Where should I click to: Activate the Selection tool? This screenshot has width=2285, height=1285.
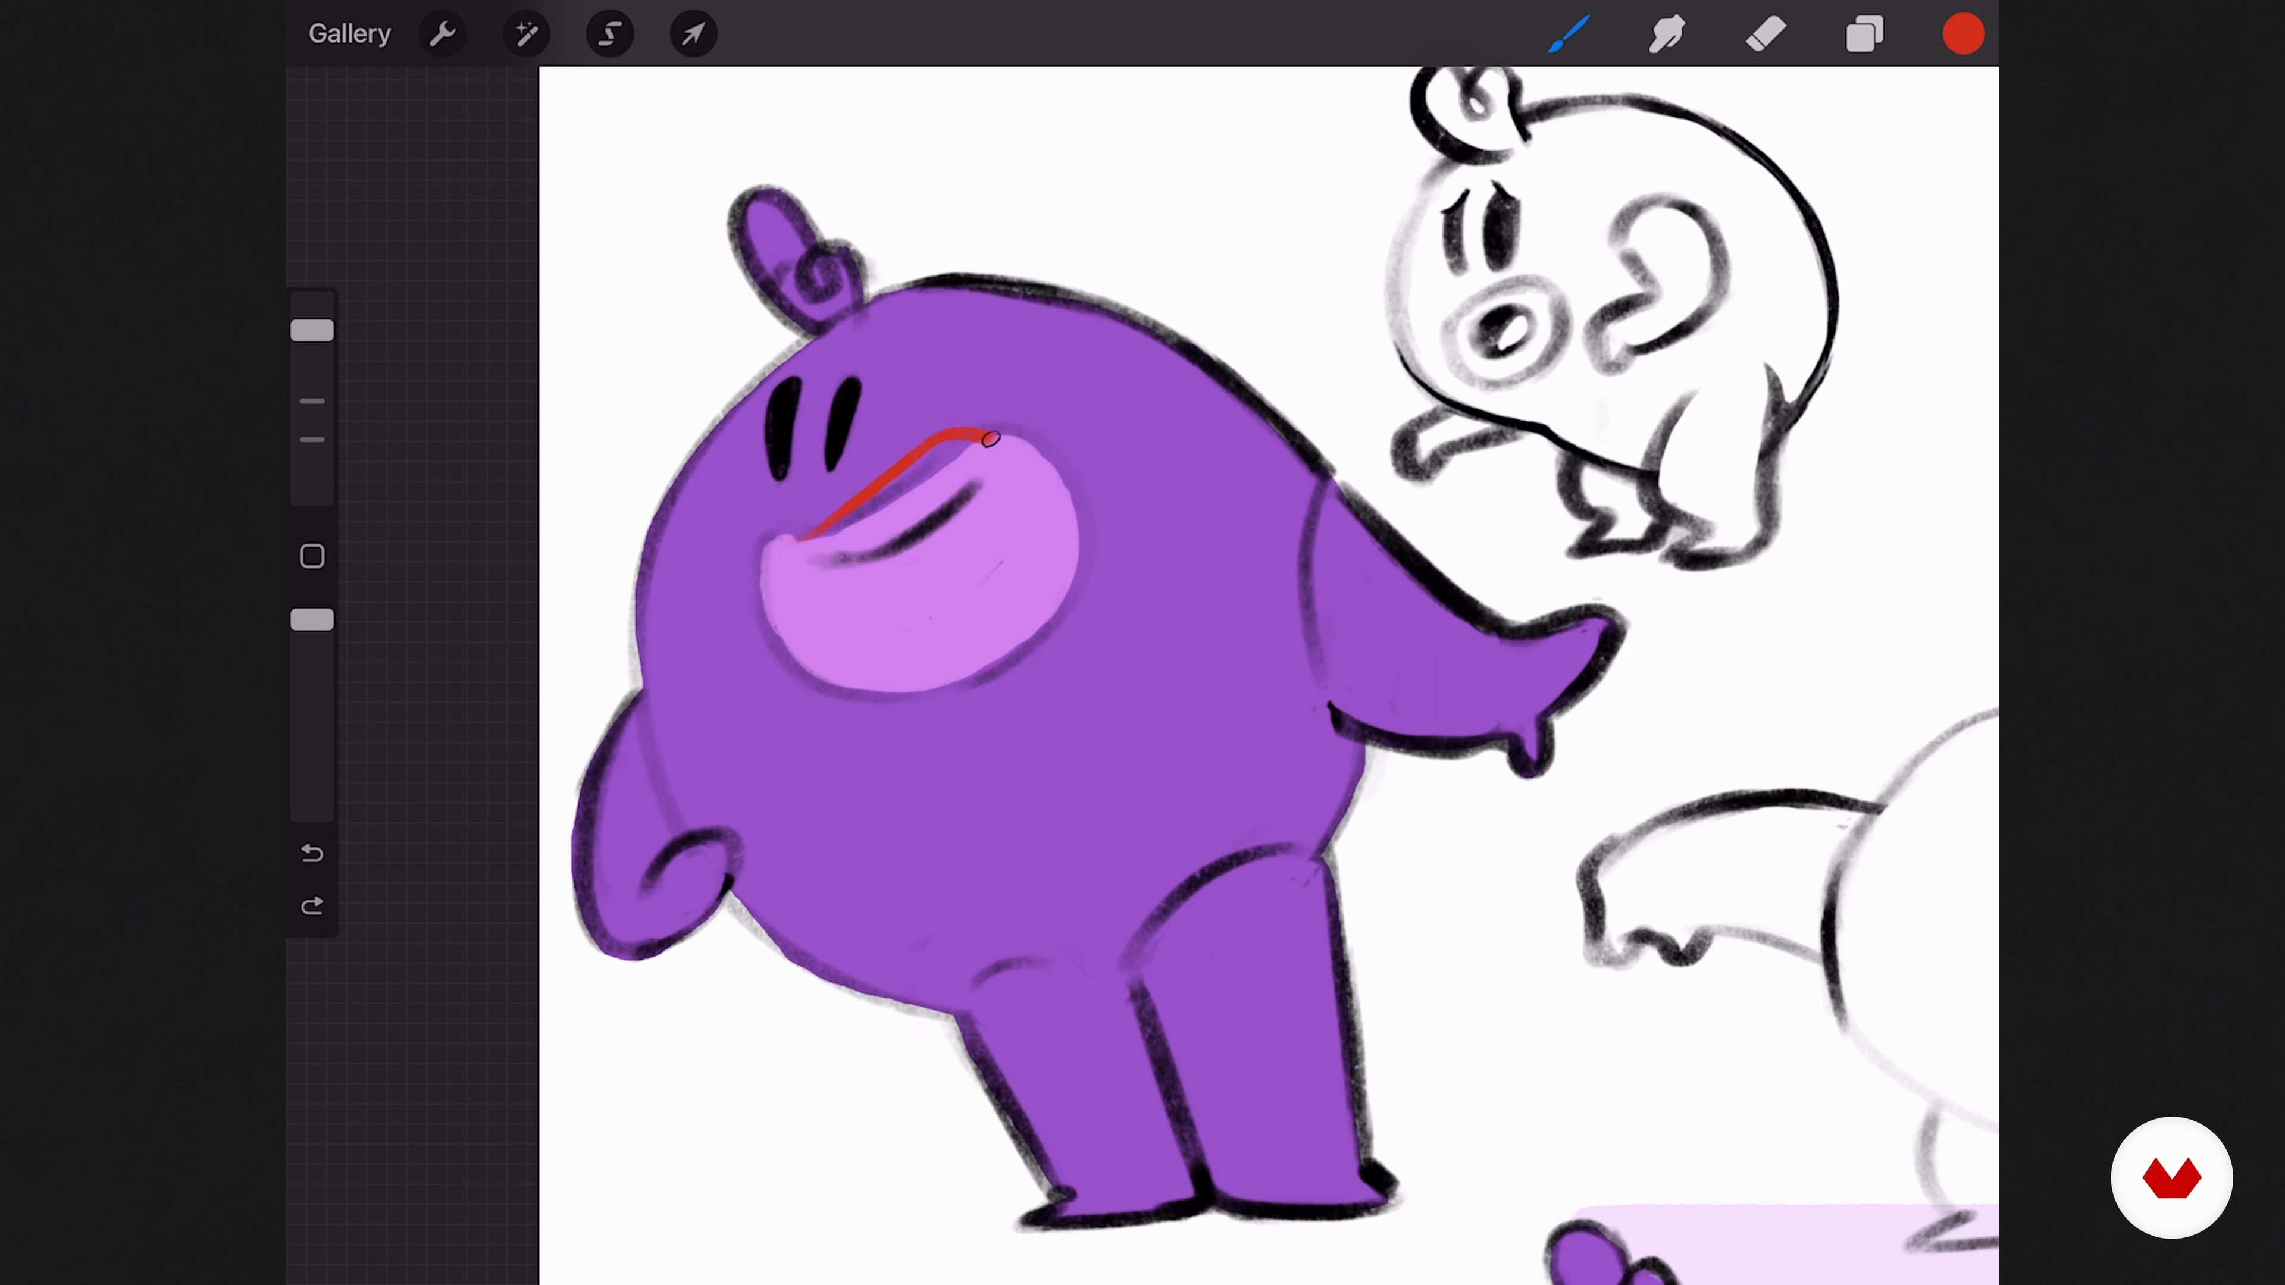point(609,34)
